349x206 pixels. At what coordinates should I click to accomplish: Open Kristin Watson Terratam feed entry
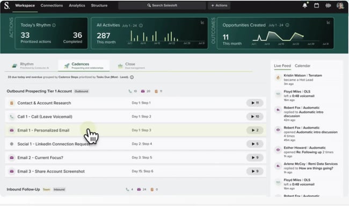(x=306, y=80)
